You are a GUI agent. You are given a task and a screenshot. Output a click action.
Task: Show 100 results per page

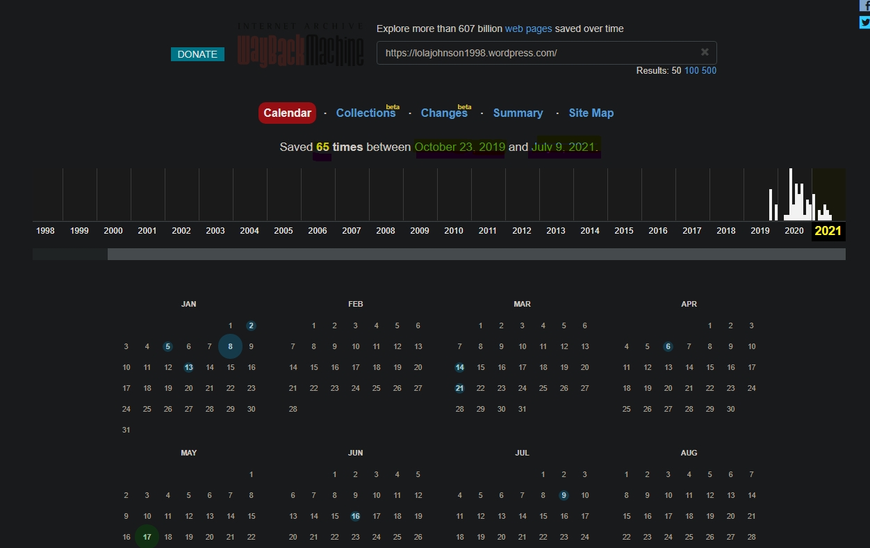click(x=691, y=70)
